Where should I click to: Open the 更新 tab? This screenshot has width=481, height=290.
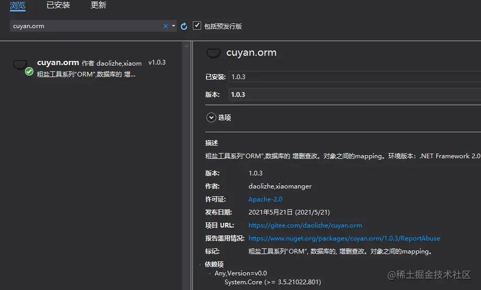coord(98,5)
